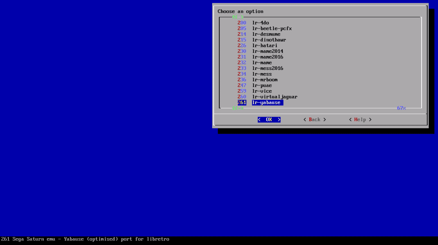The height and width of the screenshot is (245, 438).
Task: Choose the lr-puae entry
Action: (x=255, y=85)
